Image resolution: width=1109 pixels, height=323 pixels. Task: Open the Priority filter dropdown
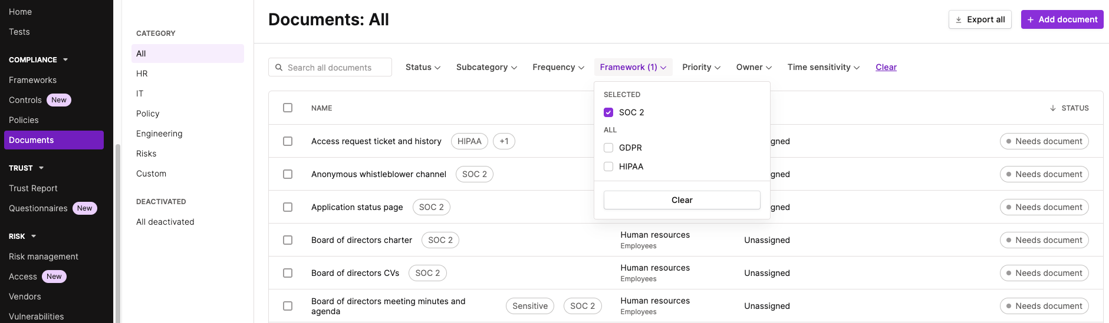point(701,67)
